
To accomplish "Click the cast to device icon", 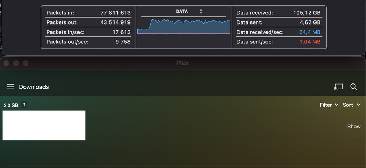I will tap(338, 87).
